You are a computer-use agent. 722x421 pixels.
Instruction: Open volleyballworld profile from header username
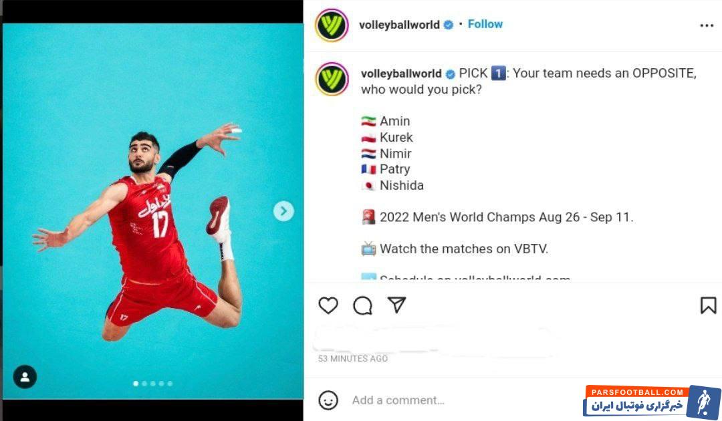[399, 25]
